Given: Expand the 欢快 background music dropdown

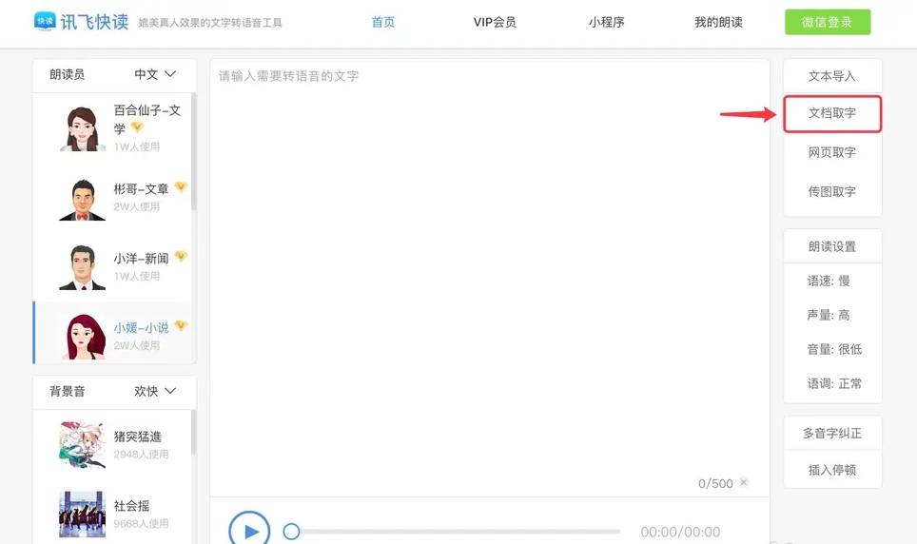Looking at the screenshot, I should point(155,391).
